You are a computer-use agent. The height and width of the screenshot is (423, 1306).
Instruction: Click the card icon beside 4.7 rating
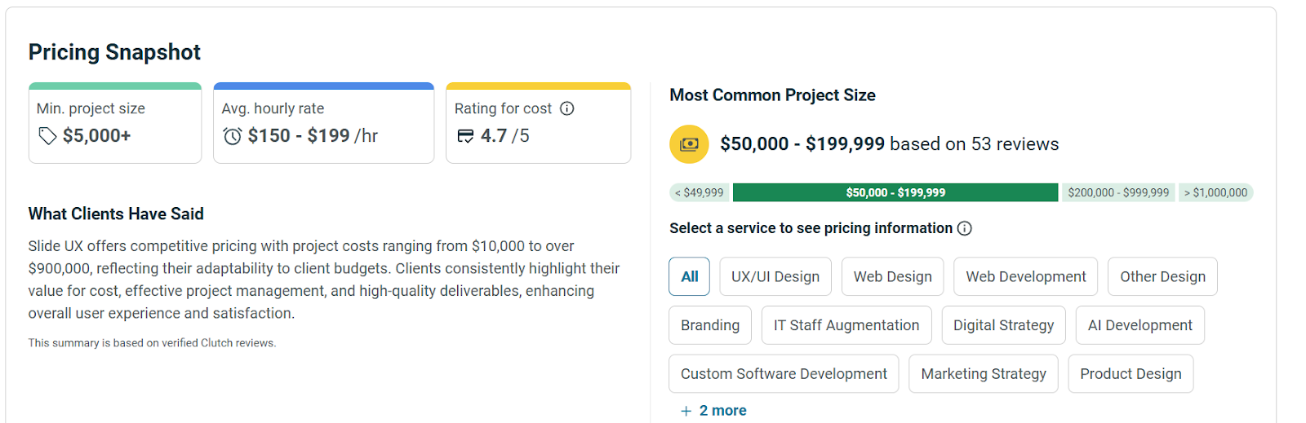point(465,136)
